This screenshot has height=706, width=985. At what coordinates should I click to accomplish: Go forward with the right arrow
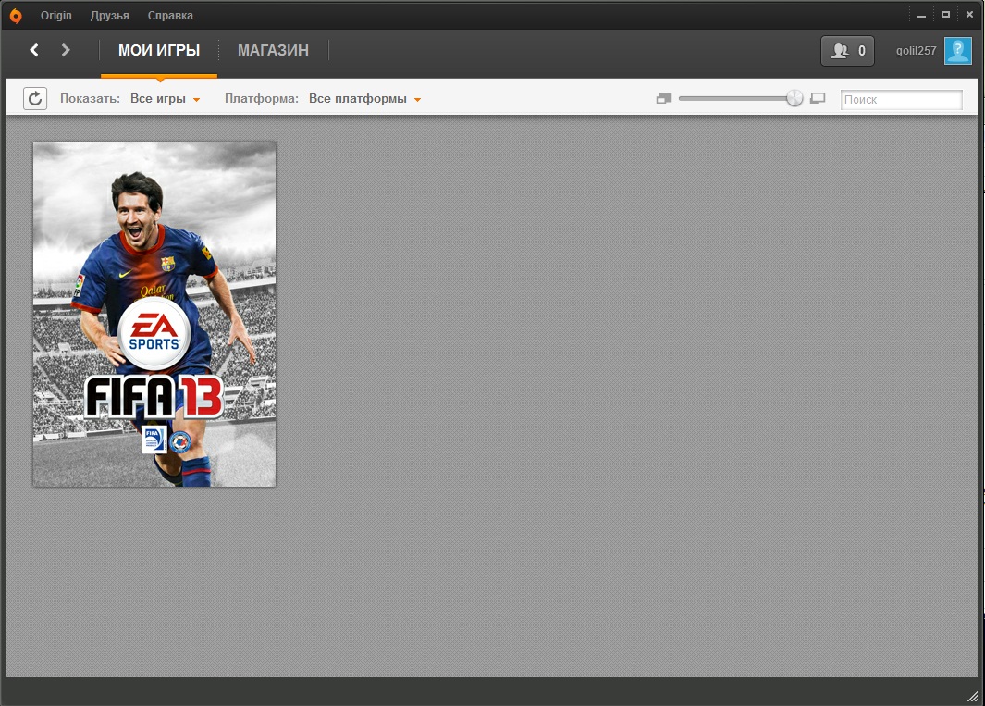tap(66, 50)
